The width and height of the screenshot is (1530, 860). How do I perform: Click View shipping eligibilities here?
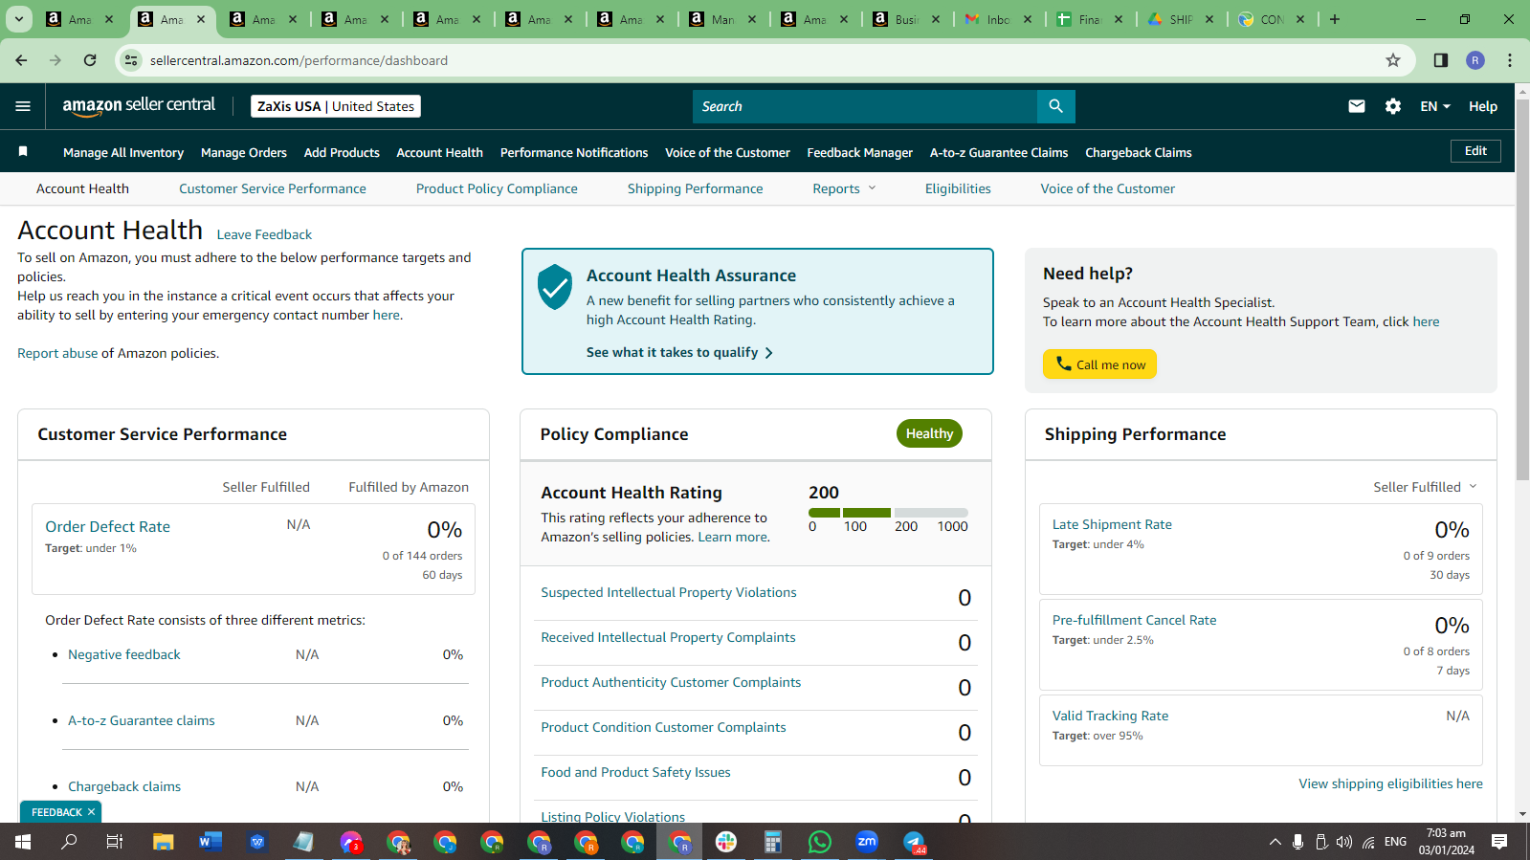click(1390, 783)
